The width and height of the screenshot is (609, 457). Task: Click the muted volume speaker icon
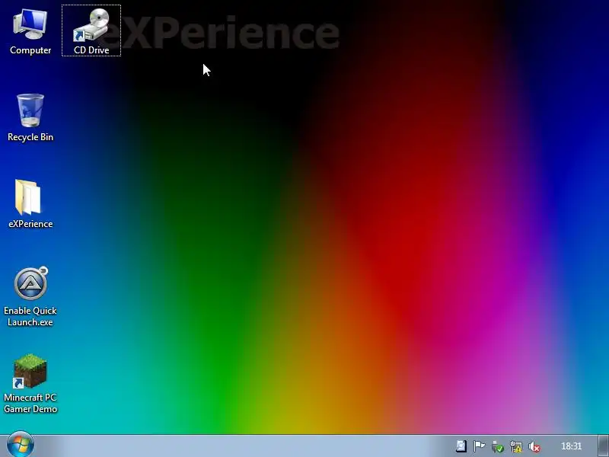point(534,447)
